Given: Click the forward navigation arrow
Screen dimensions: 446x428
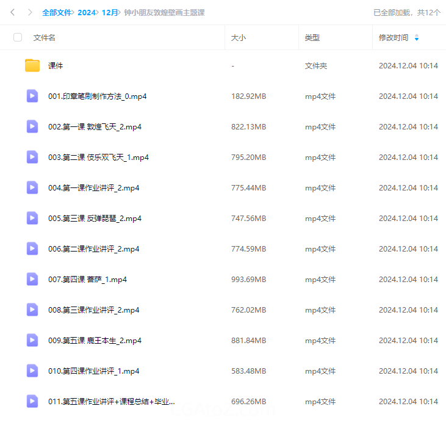Looking at the screenshot, I should click(29, 12).
